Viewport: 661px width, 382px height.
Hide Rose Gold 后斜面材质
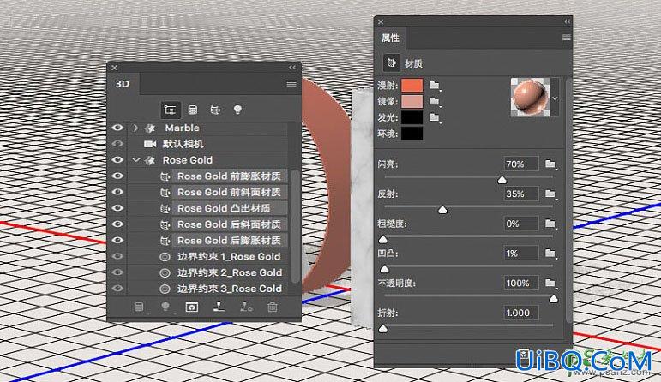pos(117,224)
